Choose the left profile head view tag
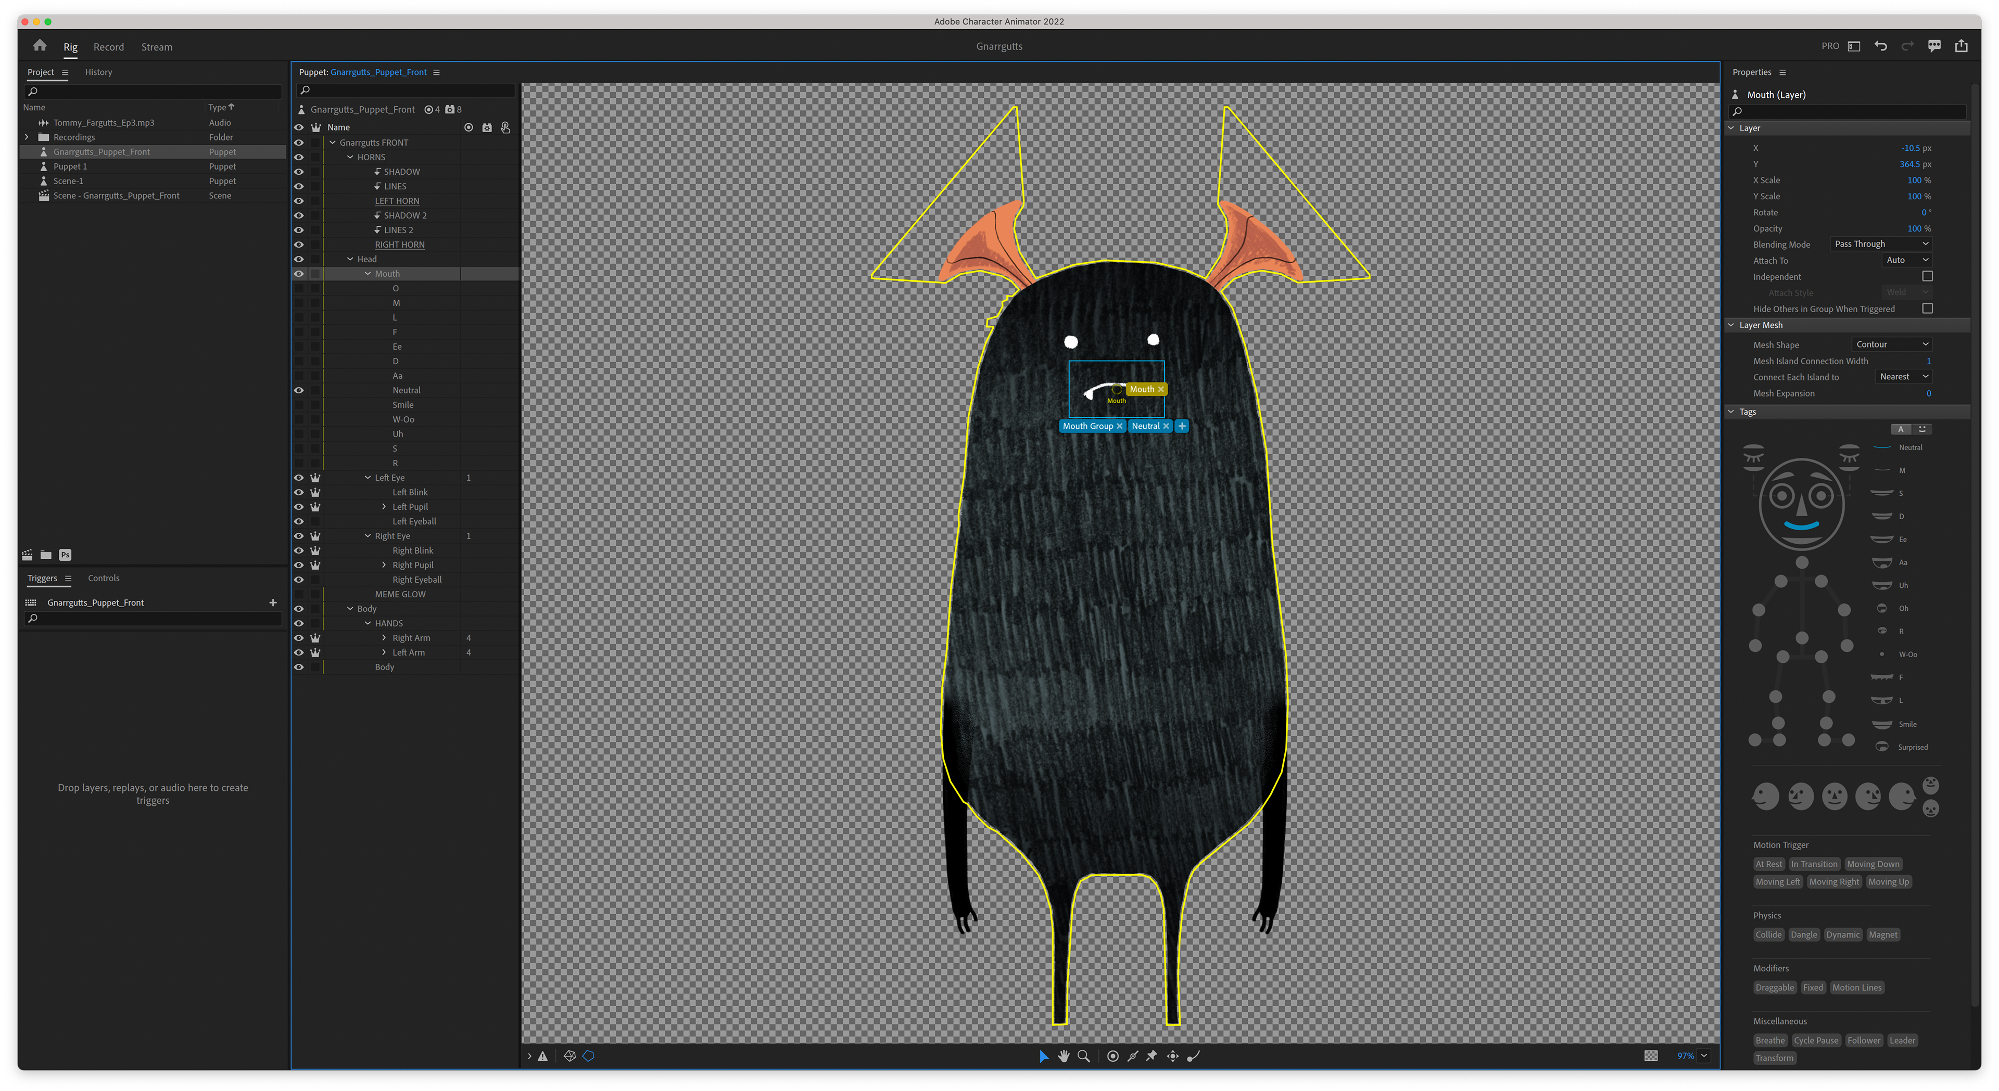1999x1091 pixels. pyautogui.click(x=1765, y=797)
